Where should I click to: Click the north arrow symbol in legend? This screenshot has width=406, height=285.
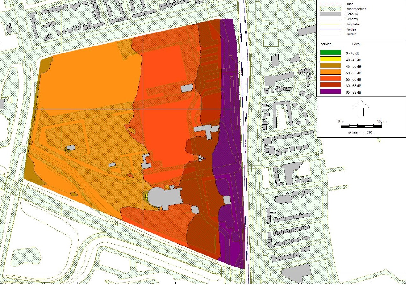point(361,108)
